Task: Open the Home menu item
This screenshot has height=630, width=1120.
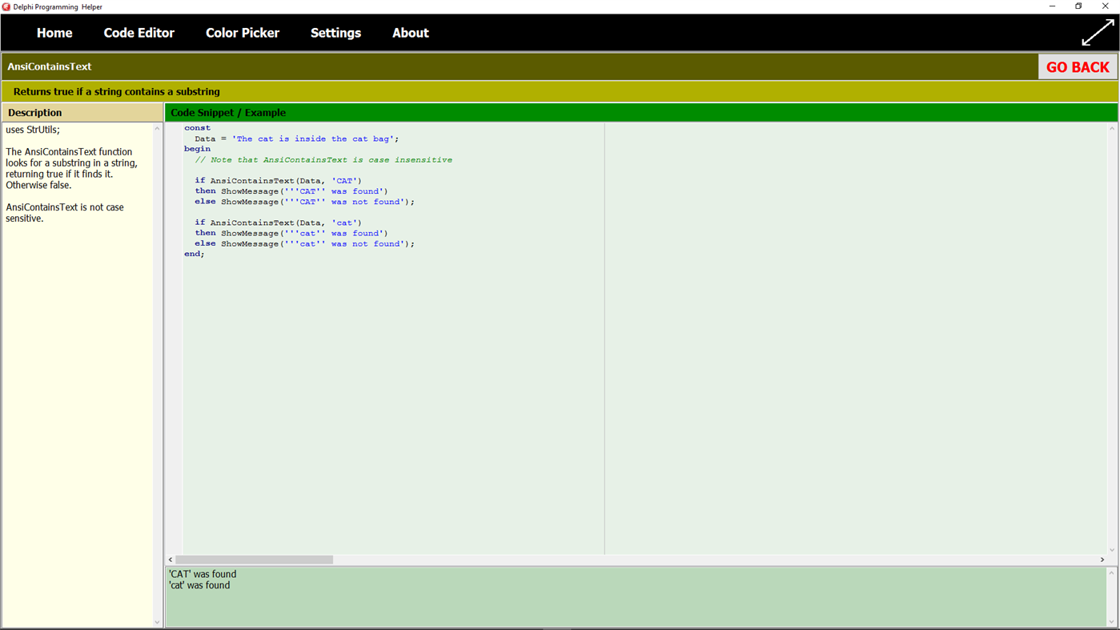Action: click(x=54, y=33)
